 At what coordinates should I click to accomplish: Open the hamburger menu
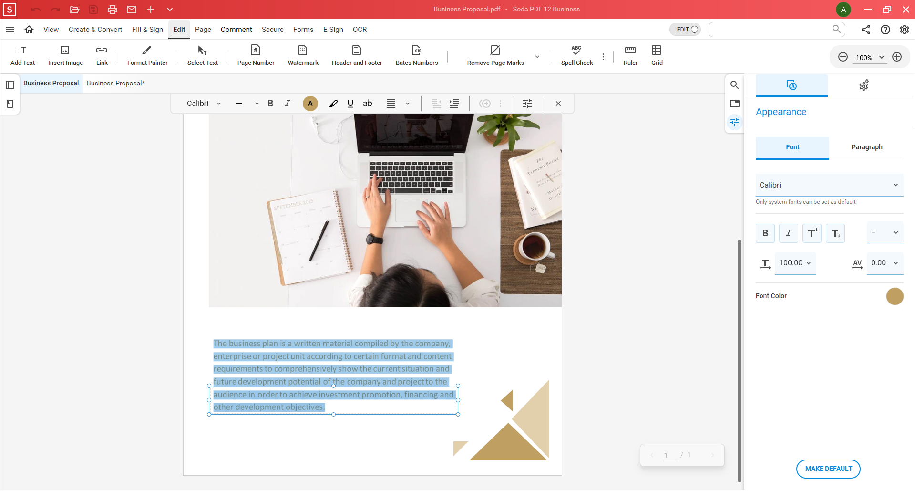[x=10, y=30]
